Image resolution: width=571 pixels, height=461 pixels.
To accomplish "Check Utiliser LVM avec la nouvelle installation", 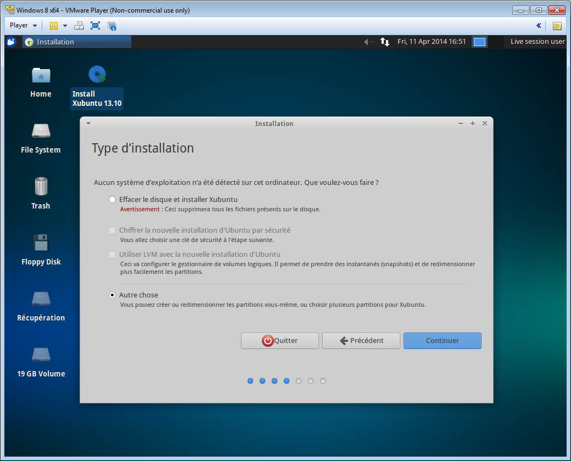I will (112, 254).
